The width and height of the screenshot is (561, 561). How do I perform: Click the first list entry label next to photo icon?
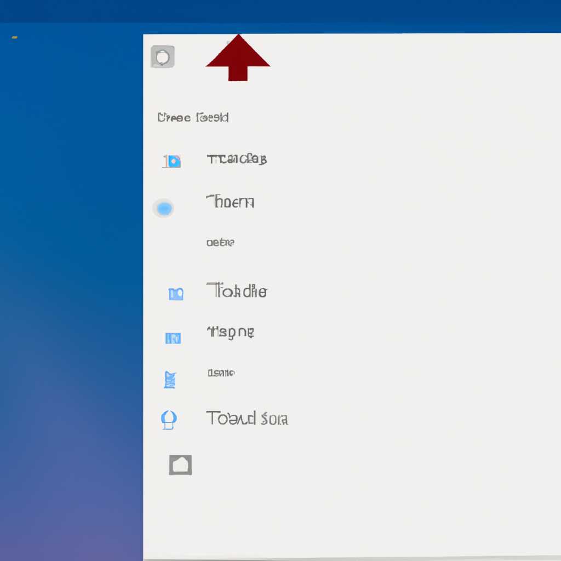(x=237, y=159)
